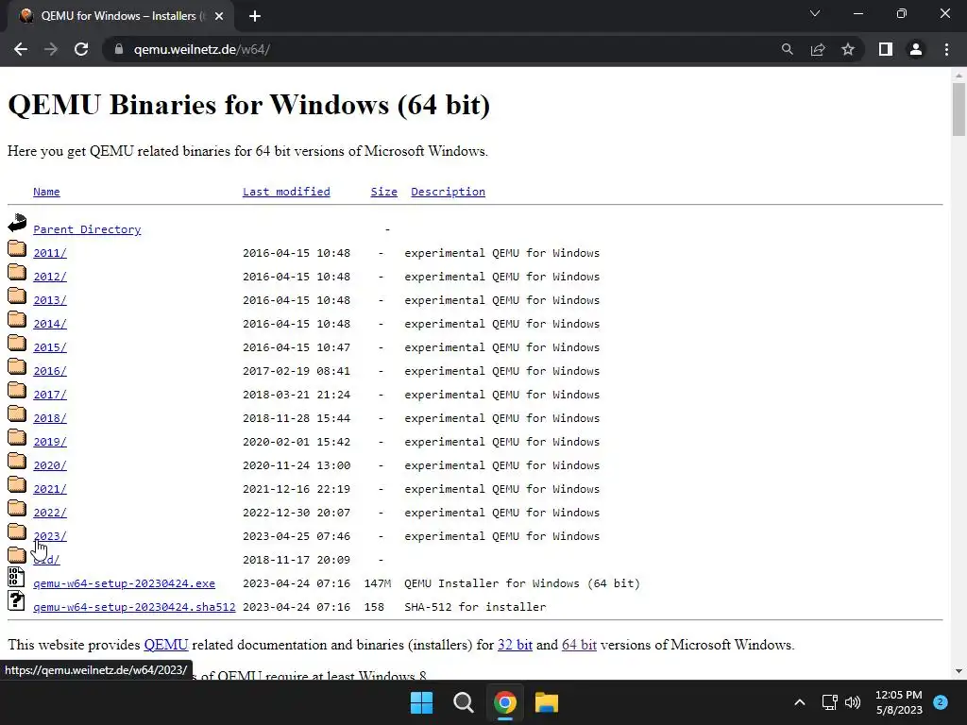Image resolution: width=967 pixels, height=725 pixels.
Task: Click the folder icon next to 2014/
Action: 17,319
